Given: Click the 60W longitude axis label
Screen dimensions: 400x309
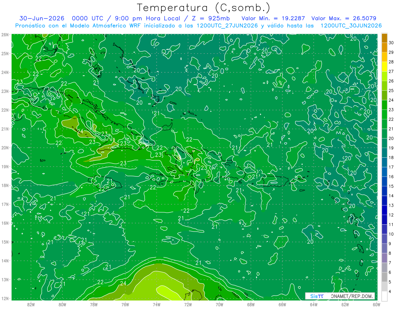Looking at the screenshot, I should pyautogui.click(x=377, y=304).
